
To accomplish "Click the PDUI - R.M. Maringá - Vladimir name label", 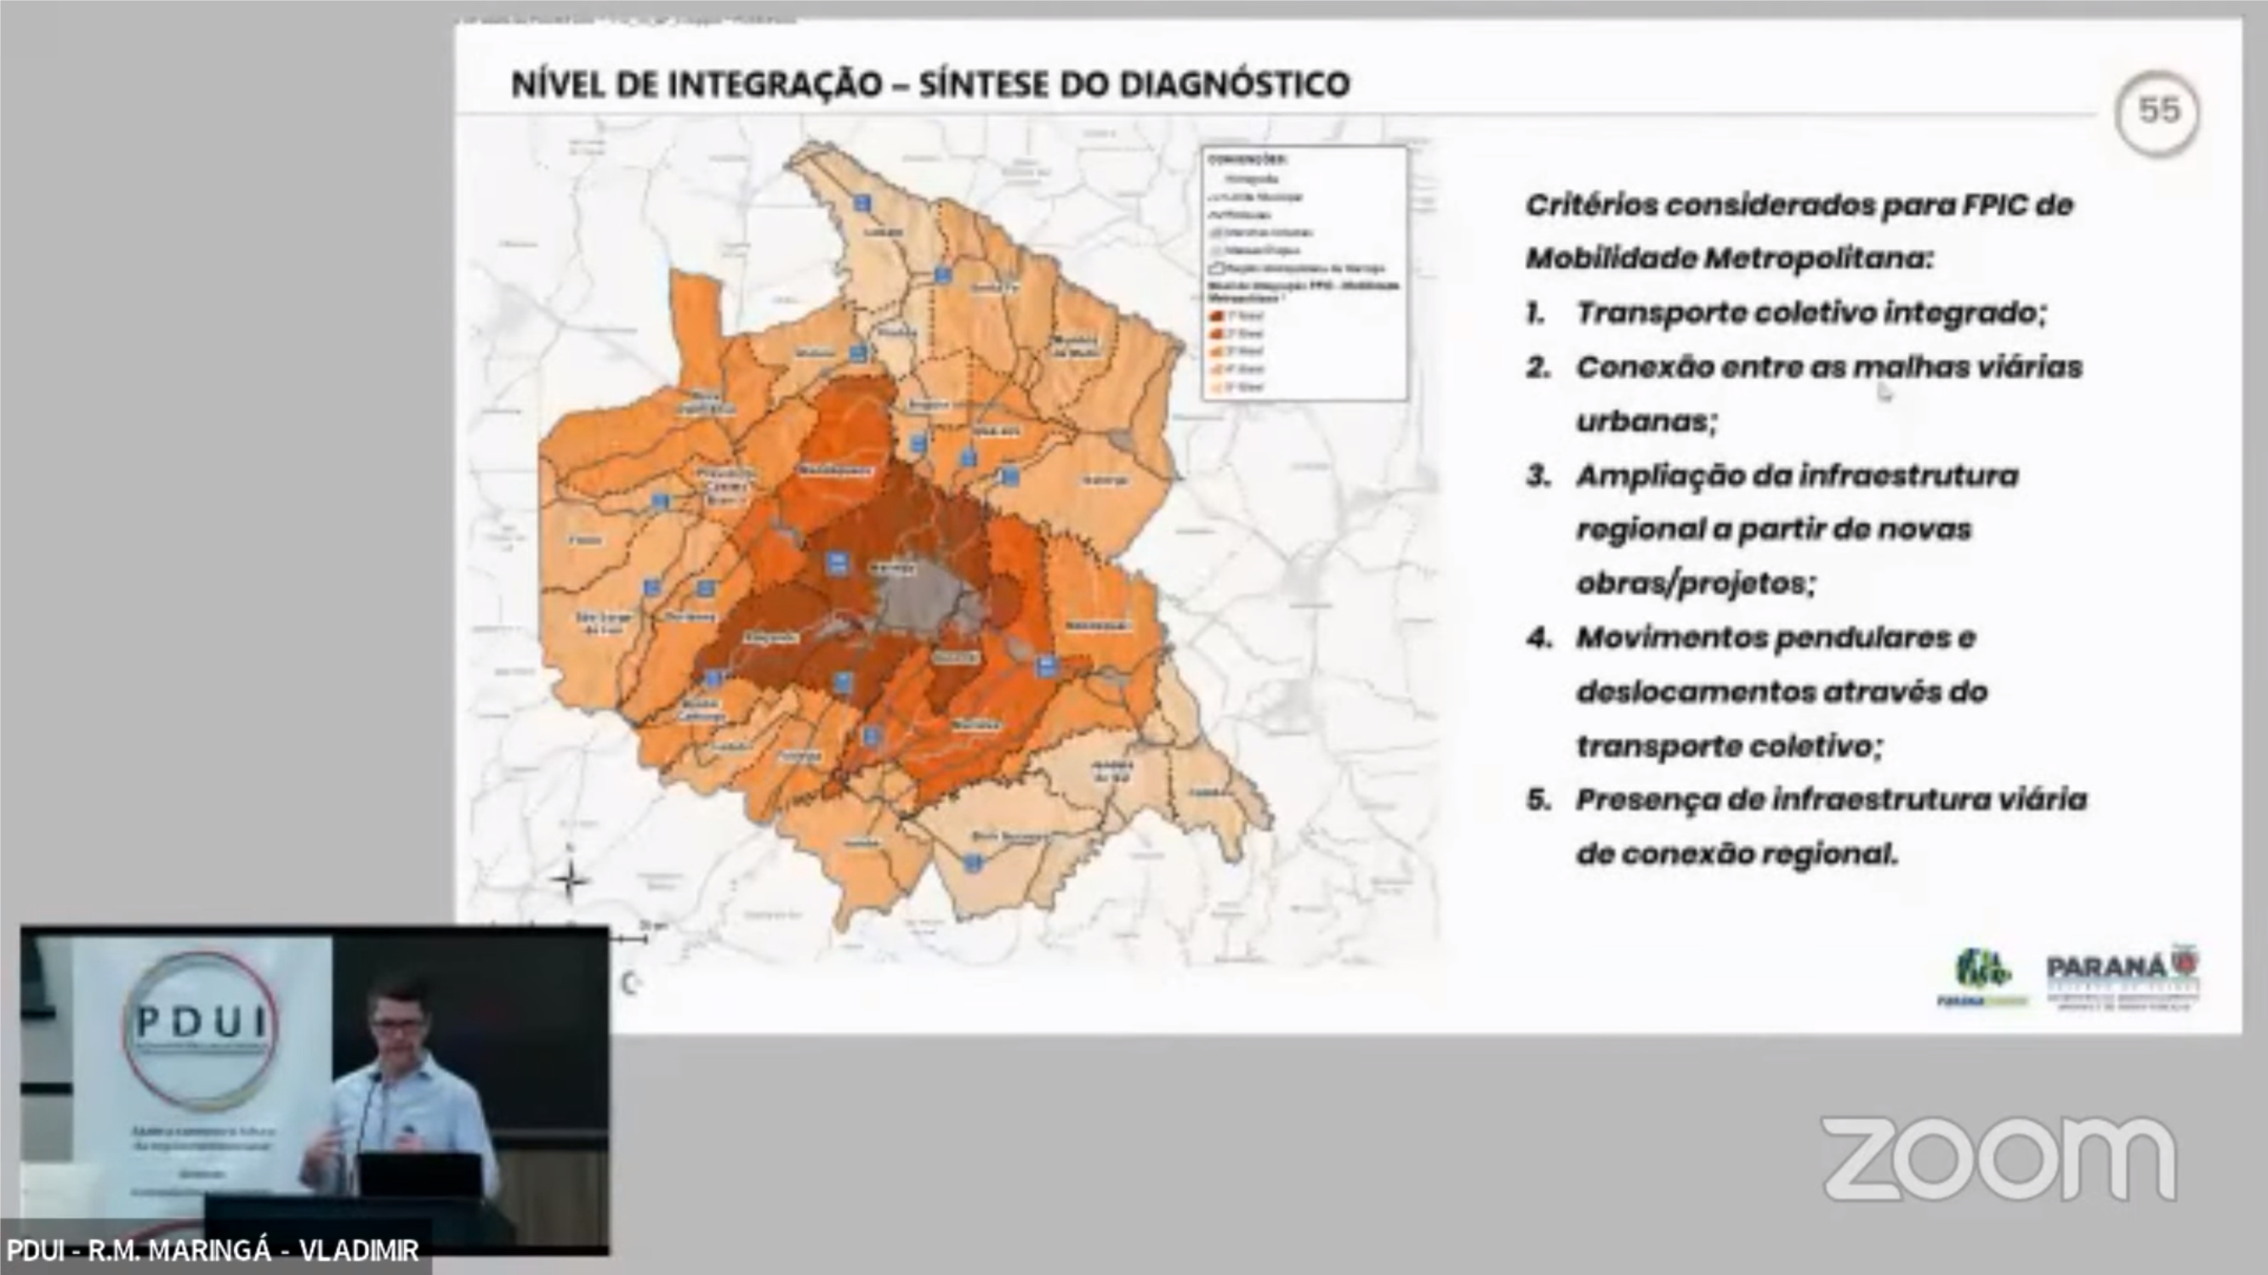I will (x=213, y=1249).
